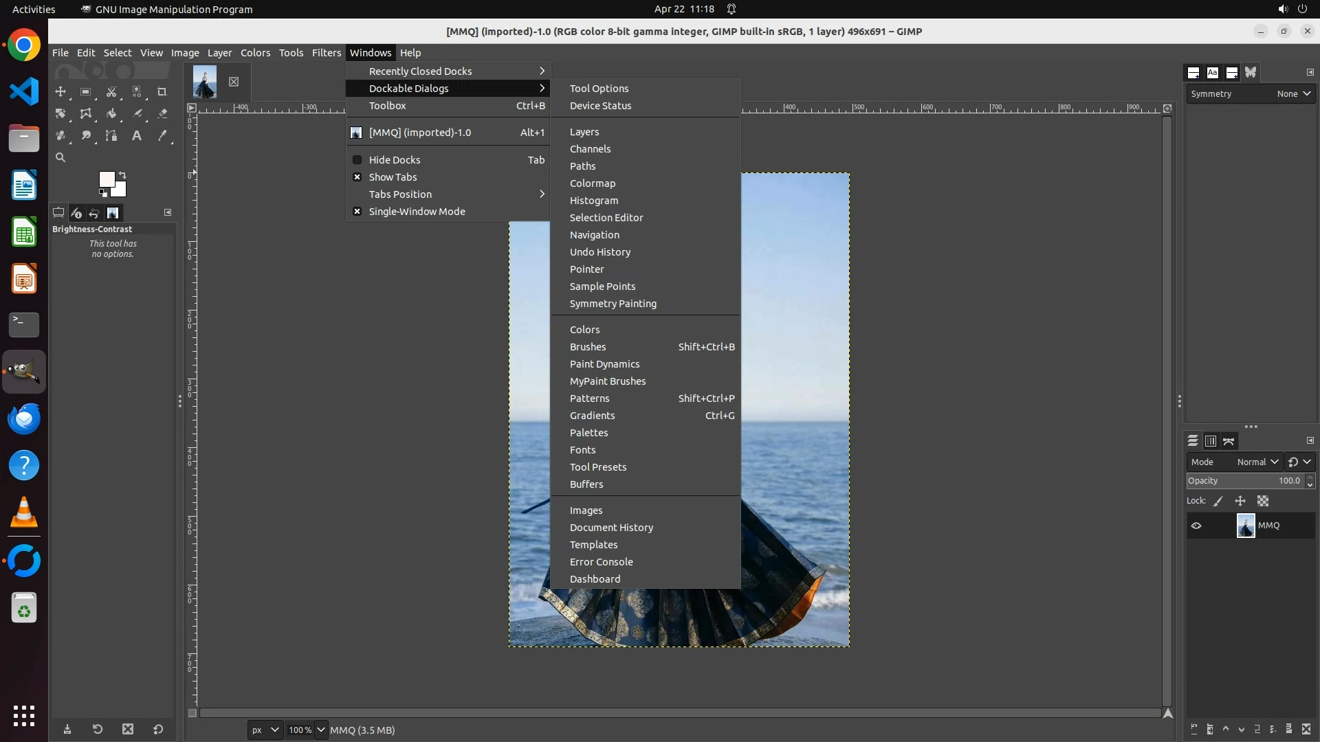The width and height of the screenshot is (1320, 742).
Task: Click the foreground color swatch
Action: (106, 179)
